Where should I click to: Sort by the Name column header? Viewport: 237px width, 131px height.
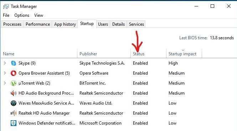9,54
